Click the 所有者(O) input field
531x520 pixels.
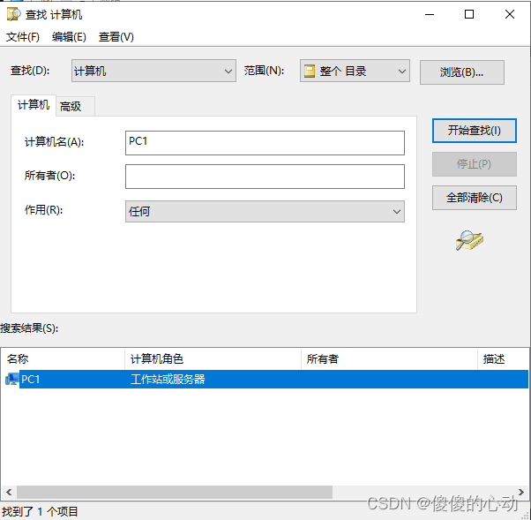265,177
